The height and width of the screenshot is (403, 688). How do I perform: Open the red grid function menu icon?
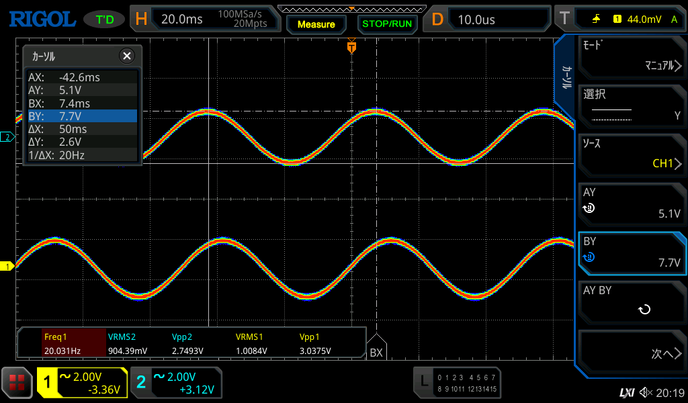pos(17,384)
